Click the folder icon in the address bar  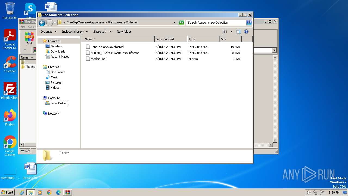click(60, 22)
